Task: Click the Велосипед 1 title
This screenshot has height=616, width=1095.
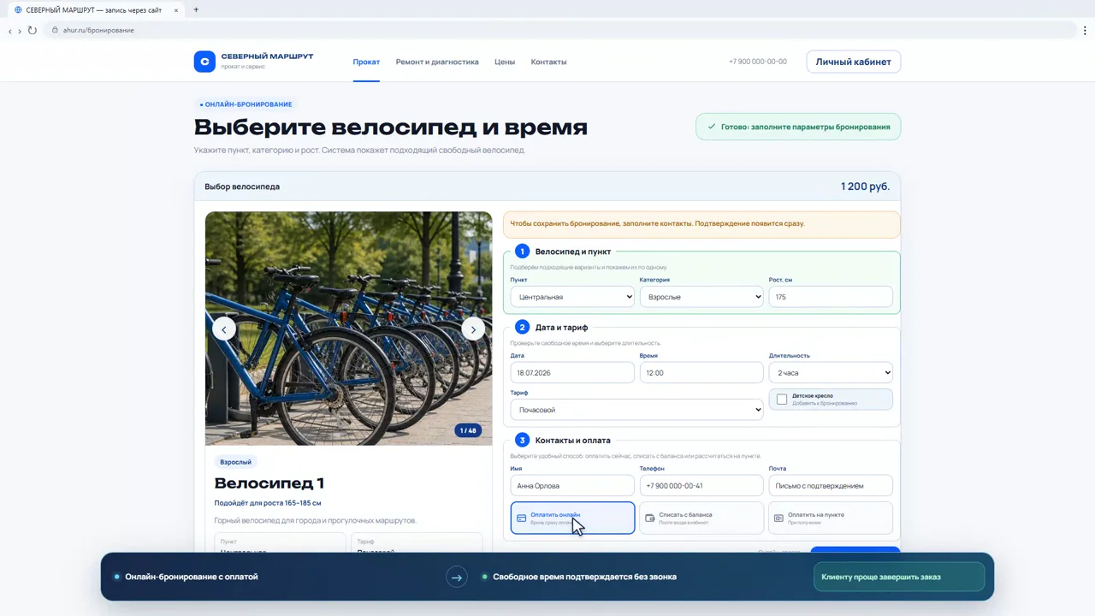Action: click(x=269, y=483)
